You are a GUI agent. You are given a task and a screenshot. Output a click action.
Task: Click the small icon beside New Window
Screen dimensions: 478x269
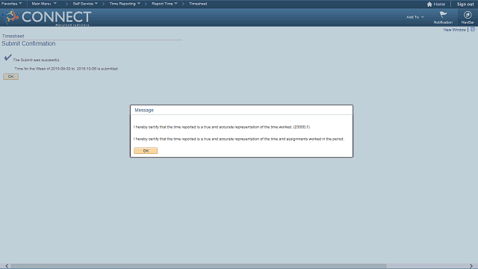tap(473, 30)
